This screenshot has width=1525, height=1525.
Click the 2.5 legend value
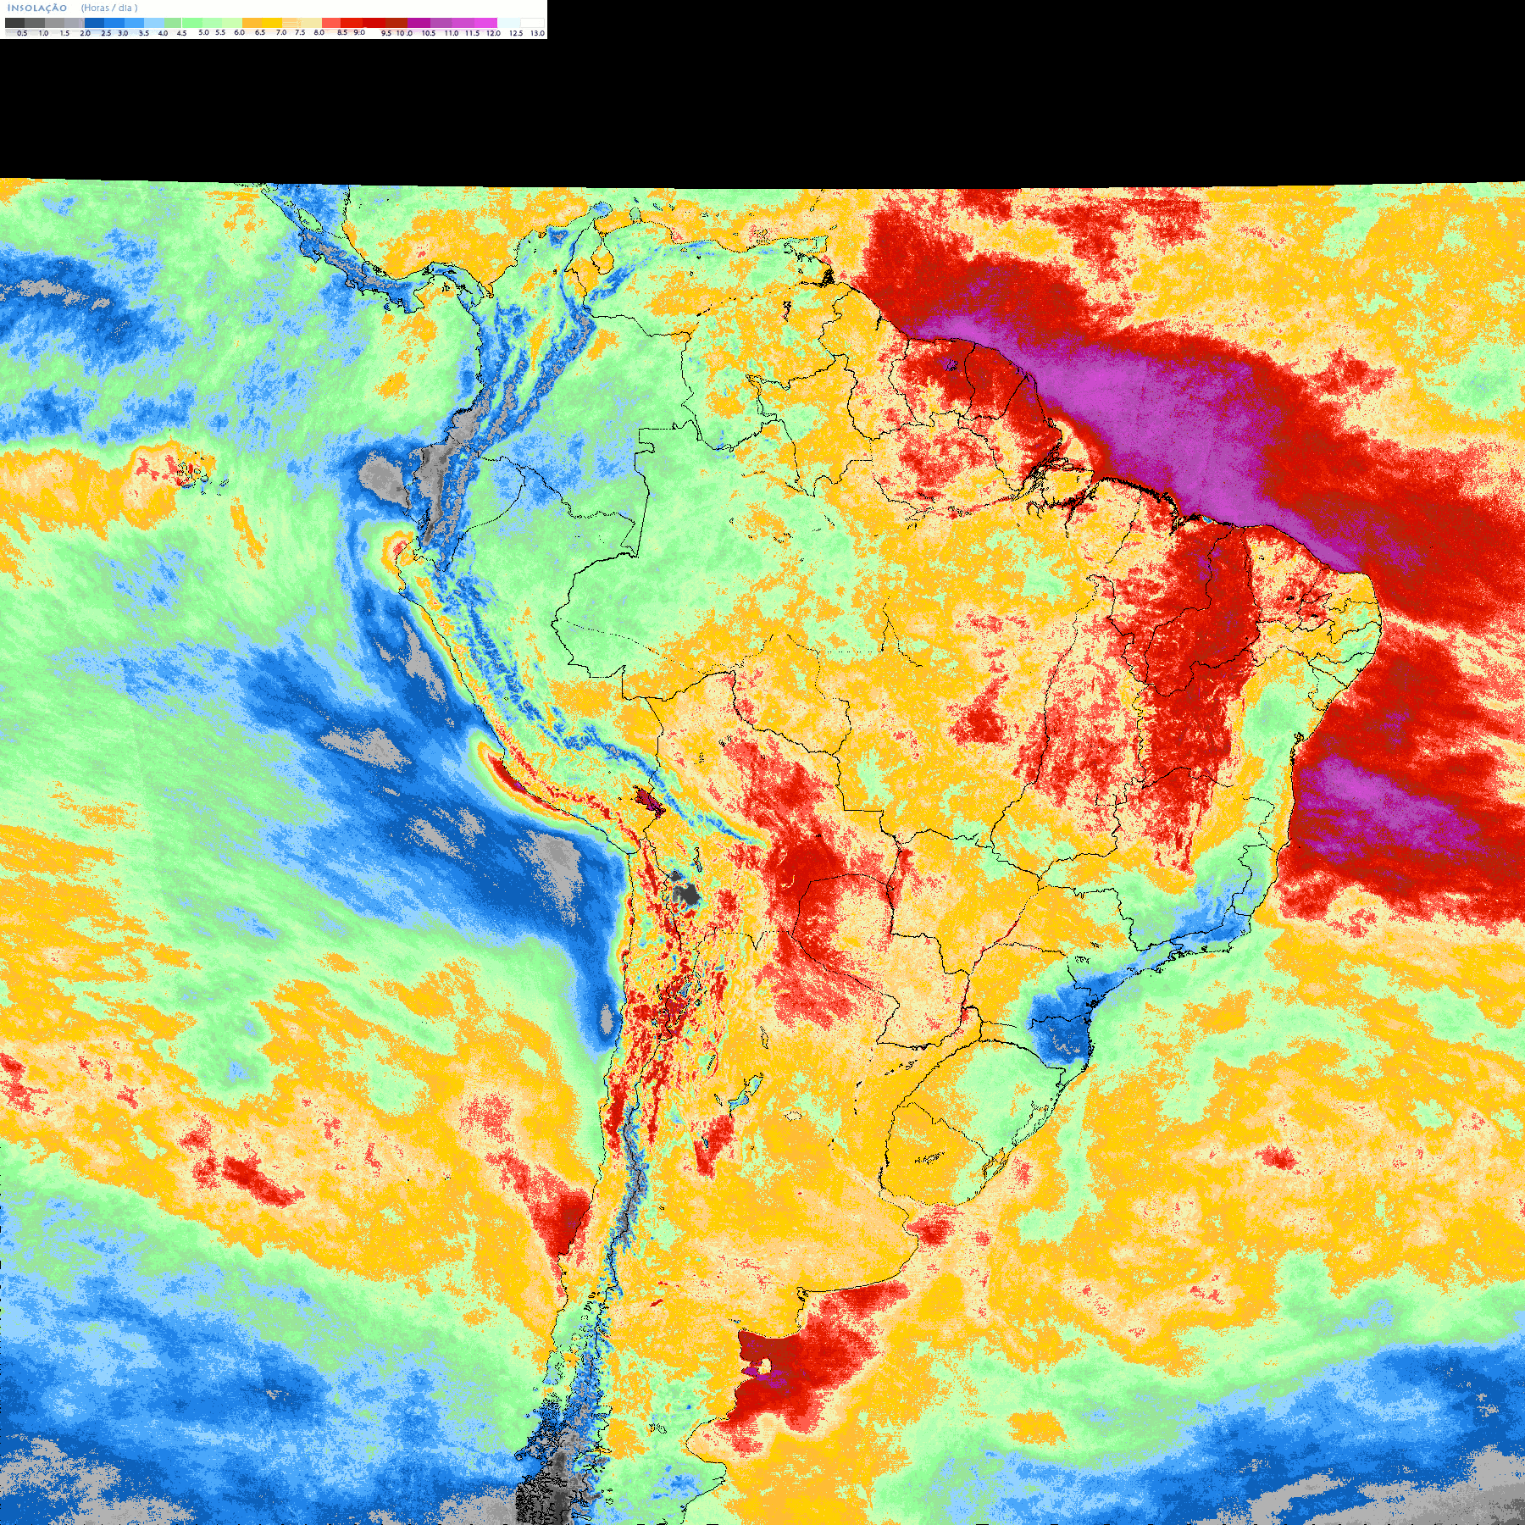(x=106, y=33)
